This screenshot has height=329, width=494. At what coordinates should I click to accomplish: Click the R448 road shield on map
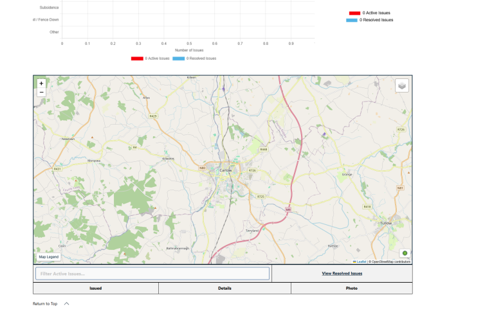coord(264,150)
